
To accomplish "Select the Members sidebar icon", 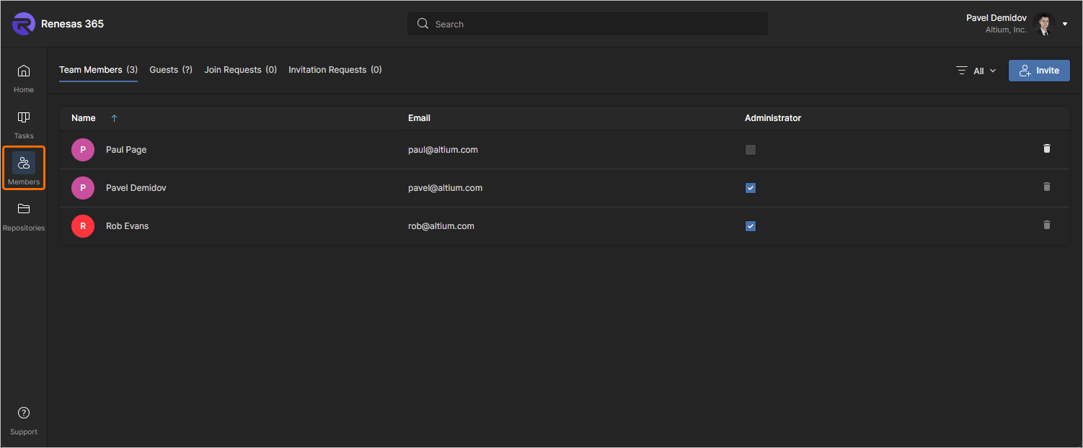I will point(24,163).
